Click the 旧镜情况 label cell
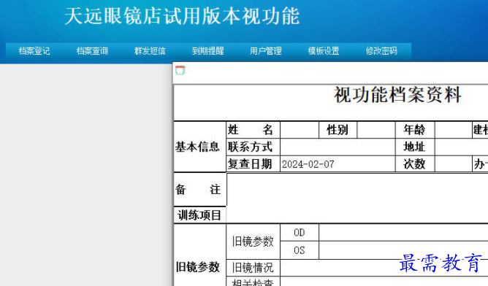The image size is (488, 286). click(x=253, y=268)
